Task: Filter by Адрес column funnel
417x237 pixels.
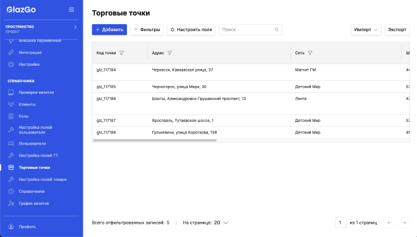Action: coord(170,53)
